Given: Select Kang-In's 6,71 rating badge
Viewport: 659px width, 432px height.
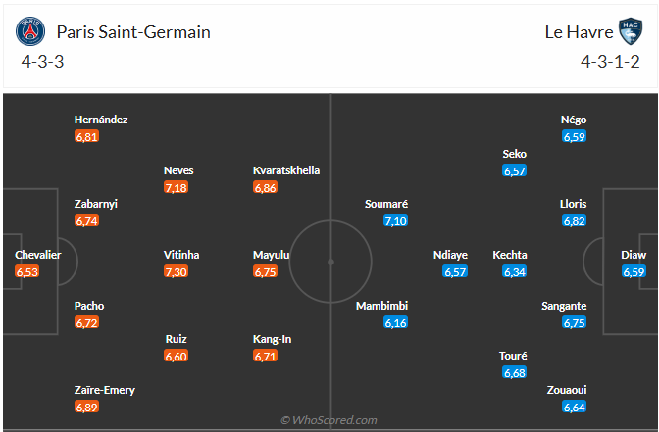Looking at the screenshot, I should click(266, 357).
